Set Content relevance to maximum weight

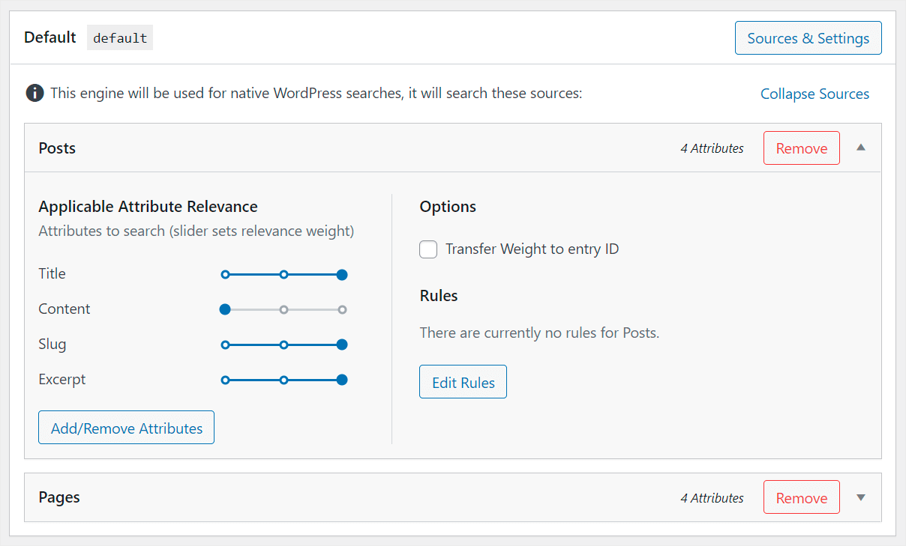[x=341, y=309]
